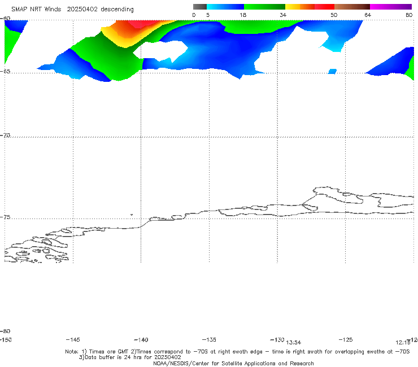Click the 'Data buffer is 24 hrs' note

(x=130, y=357)
